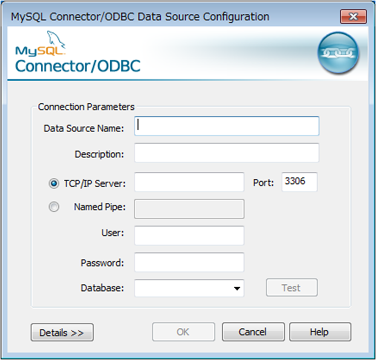Image resolution: width=376 pixels, height=360 pixels.
Task: Click the Port field showing 3306
Action: 299,182
